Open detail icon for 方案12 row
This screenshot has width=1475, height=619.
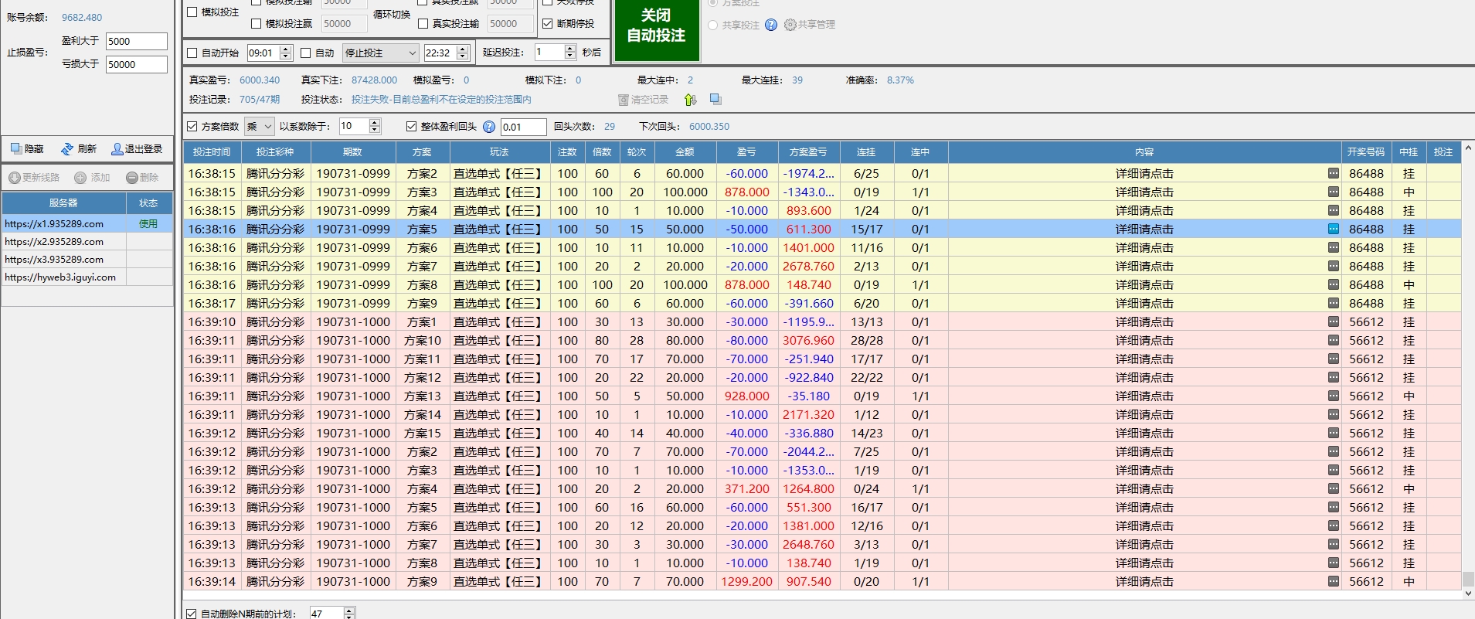tap(1334, 377)
